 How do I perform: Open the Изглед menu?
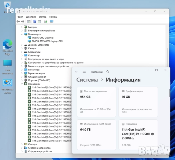coord(43,17)
